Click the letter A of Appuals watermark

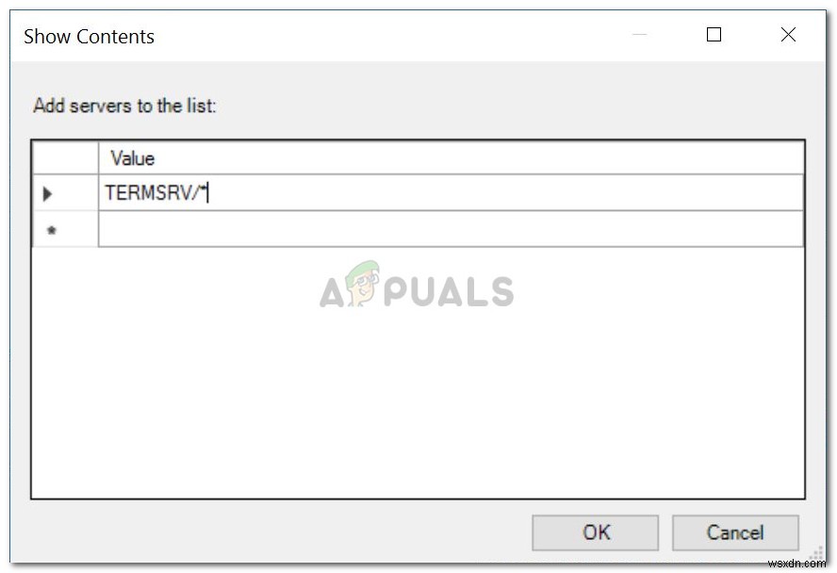[x=332, y=293]
